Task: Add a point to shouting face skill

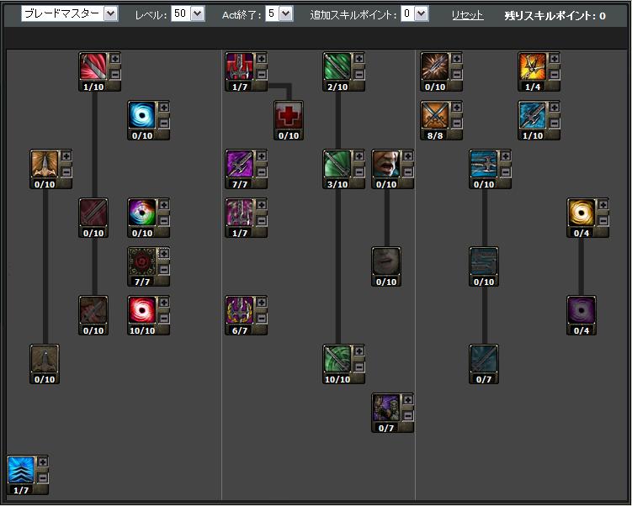Action: 407,156
